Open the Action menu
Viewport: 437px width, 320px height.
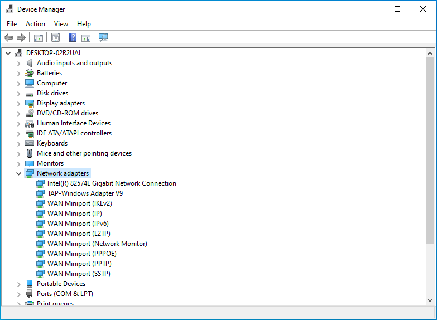pyautogui.click(x=35, y=24)
